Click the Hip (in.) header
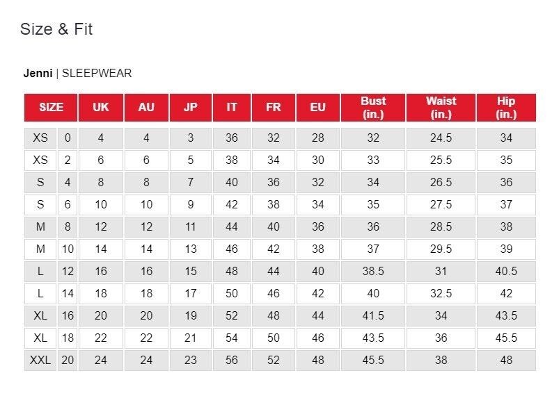The width and height of the screenshot is (559, 405). 506,108
